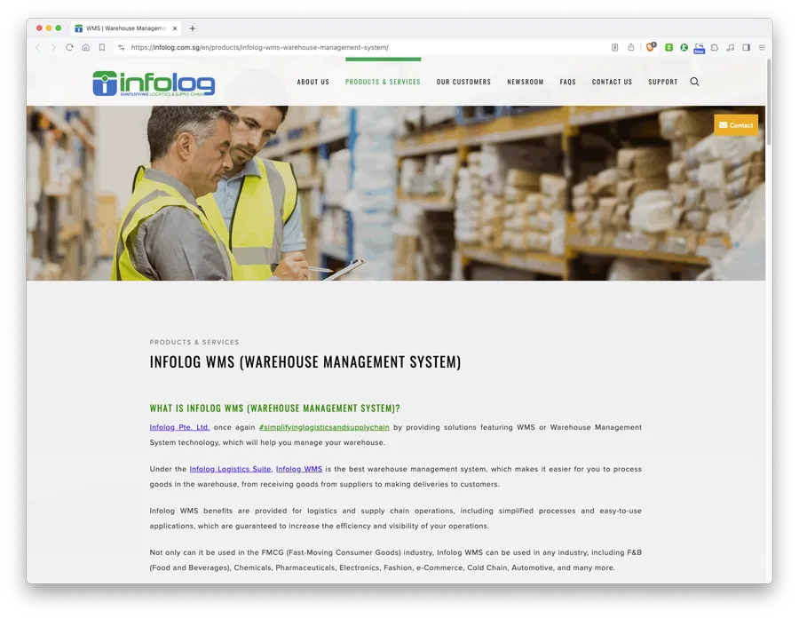Click the Infolog WMS main page heading

pos(305,362)
